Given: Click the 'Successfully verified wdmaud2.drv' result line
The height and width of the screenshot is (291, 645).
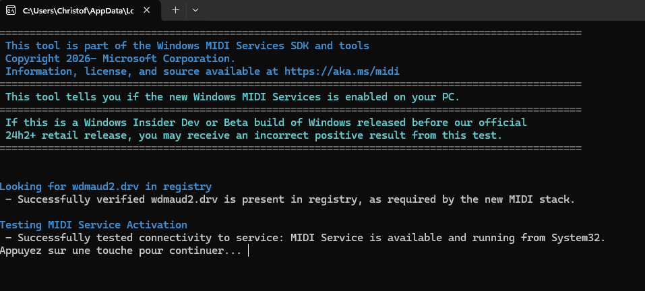Looking at the screenshot, I should (x=290, y=199).
